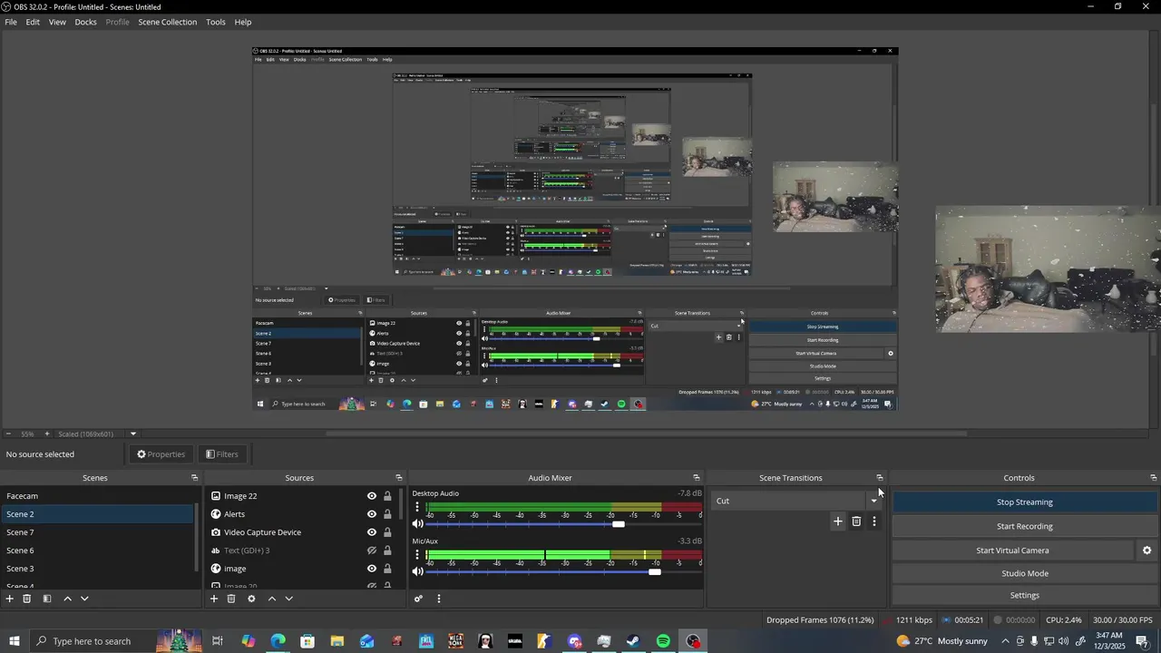Move scene down with the Scenes down arrow

[x=84, y=599]
